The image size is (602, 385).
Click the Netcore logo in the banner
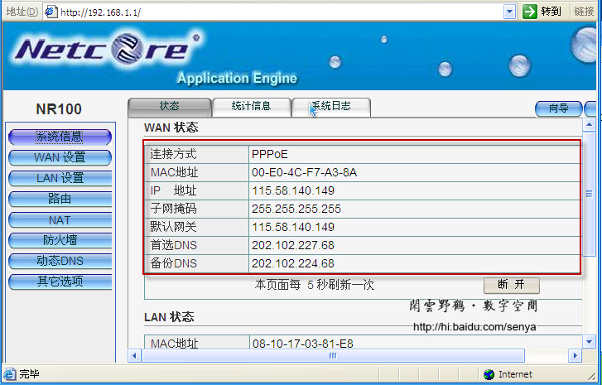click(108, 49)
